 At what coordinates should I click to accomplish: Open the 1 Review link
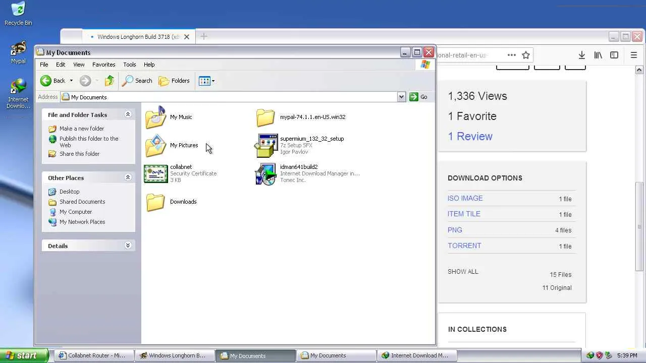[x=470, y=136]
